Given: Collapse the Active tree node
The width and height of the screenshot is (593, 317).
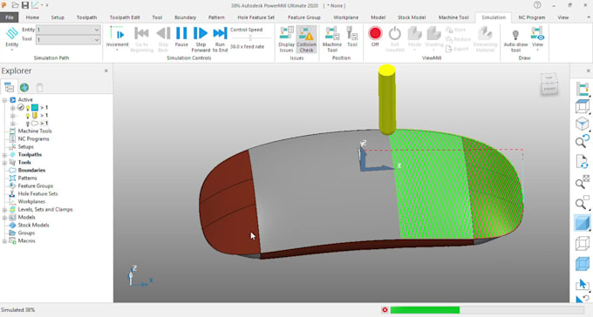Looking at the screenshot, I should pos(4,100).
